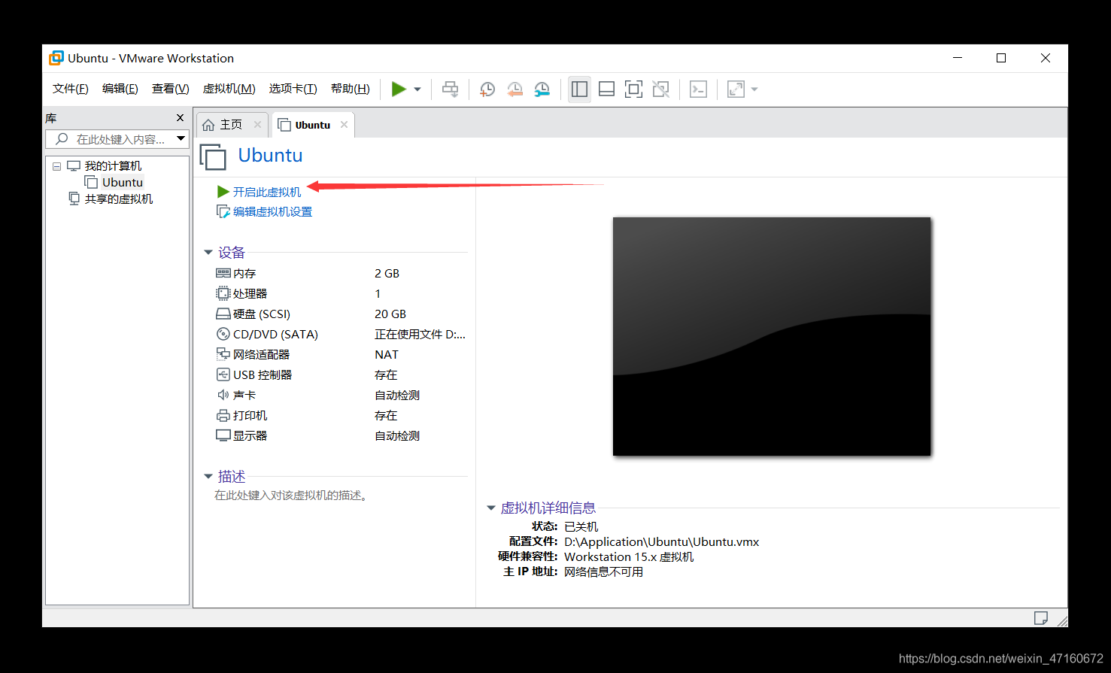Click the green power-on toolbar button

399,89
